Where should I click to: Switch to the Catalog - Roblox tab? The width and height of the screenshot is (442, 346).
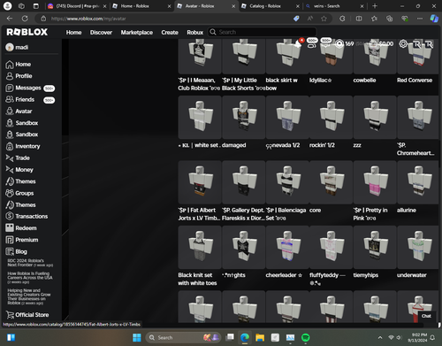271,6
